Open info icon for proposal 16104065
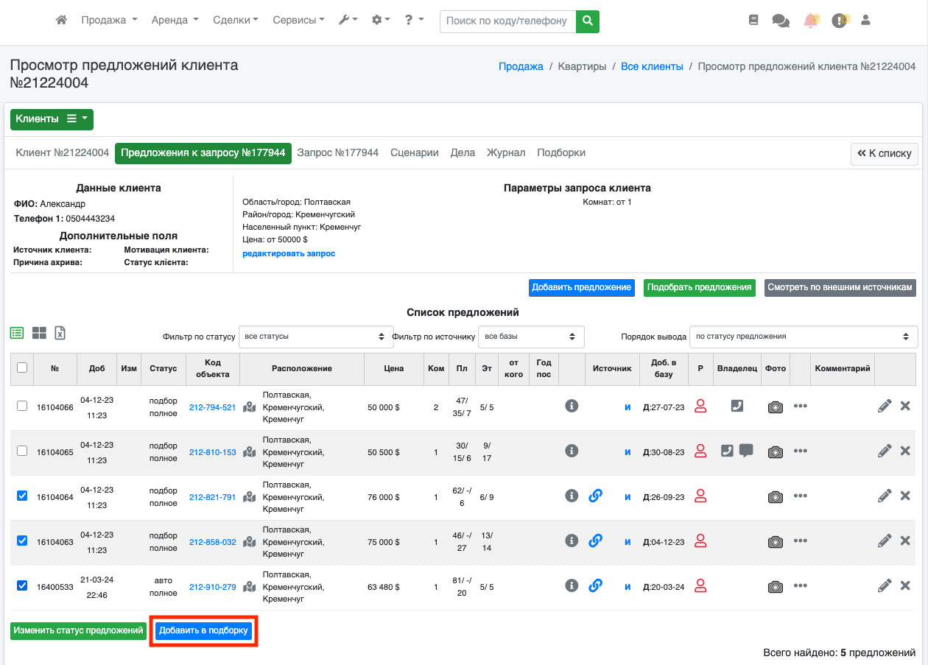This screenshot has width=928, height=665. pyautogui.click(x=572, y=451)
